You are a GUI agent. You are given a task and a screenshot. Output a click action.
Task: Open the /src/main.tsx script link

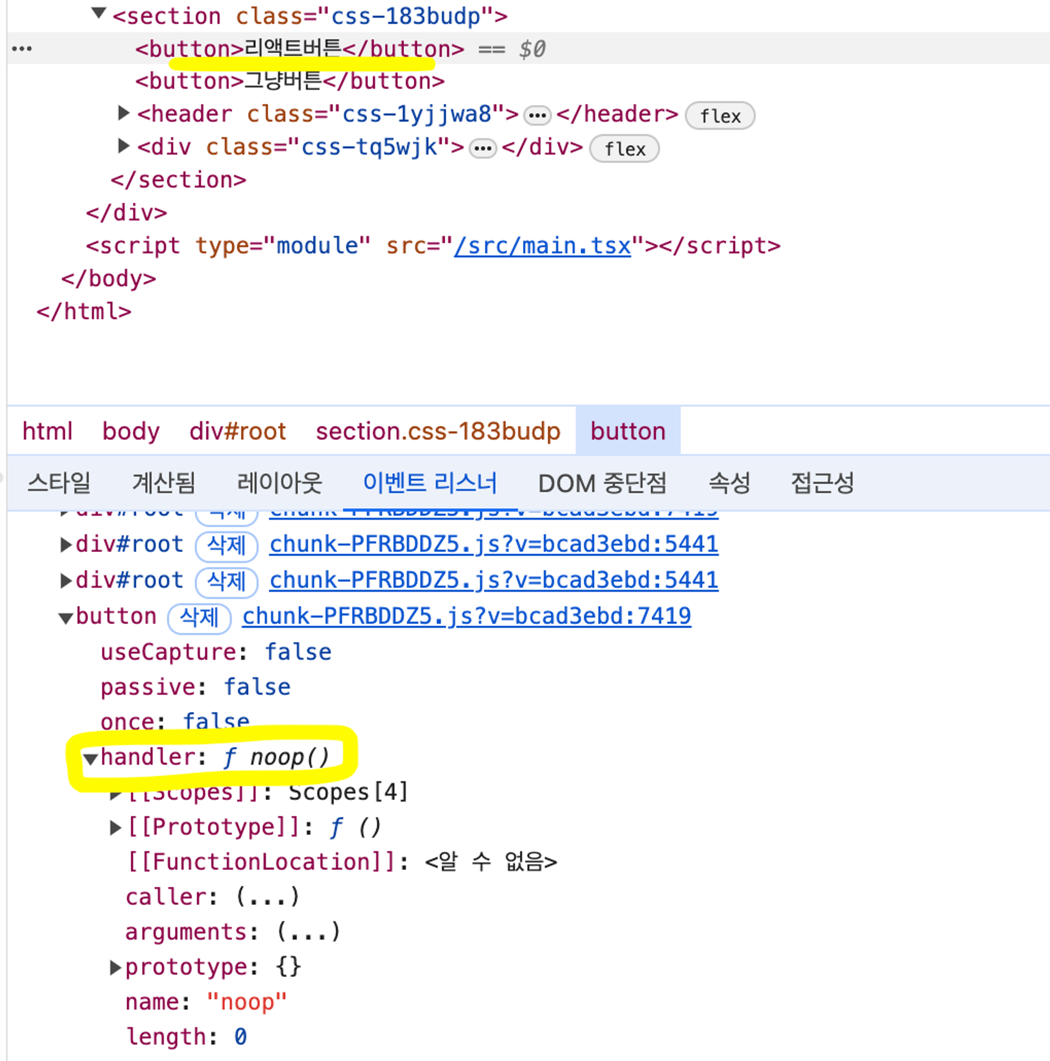point(542,246)
